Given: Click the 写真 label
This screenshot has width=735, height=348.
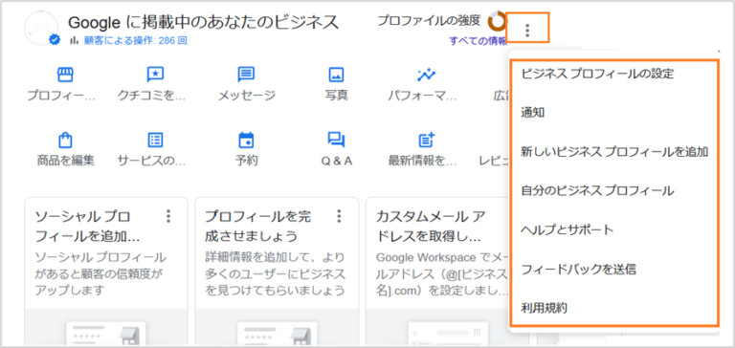Looking at the screenshot, I should click(x=336, y=96).
